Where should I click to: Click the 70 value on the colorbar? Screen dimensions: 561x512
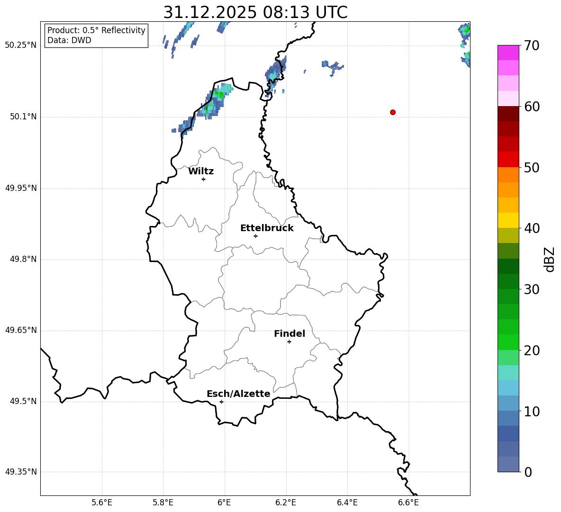532,46
